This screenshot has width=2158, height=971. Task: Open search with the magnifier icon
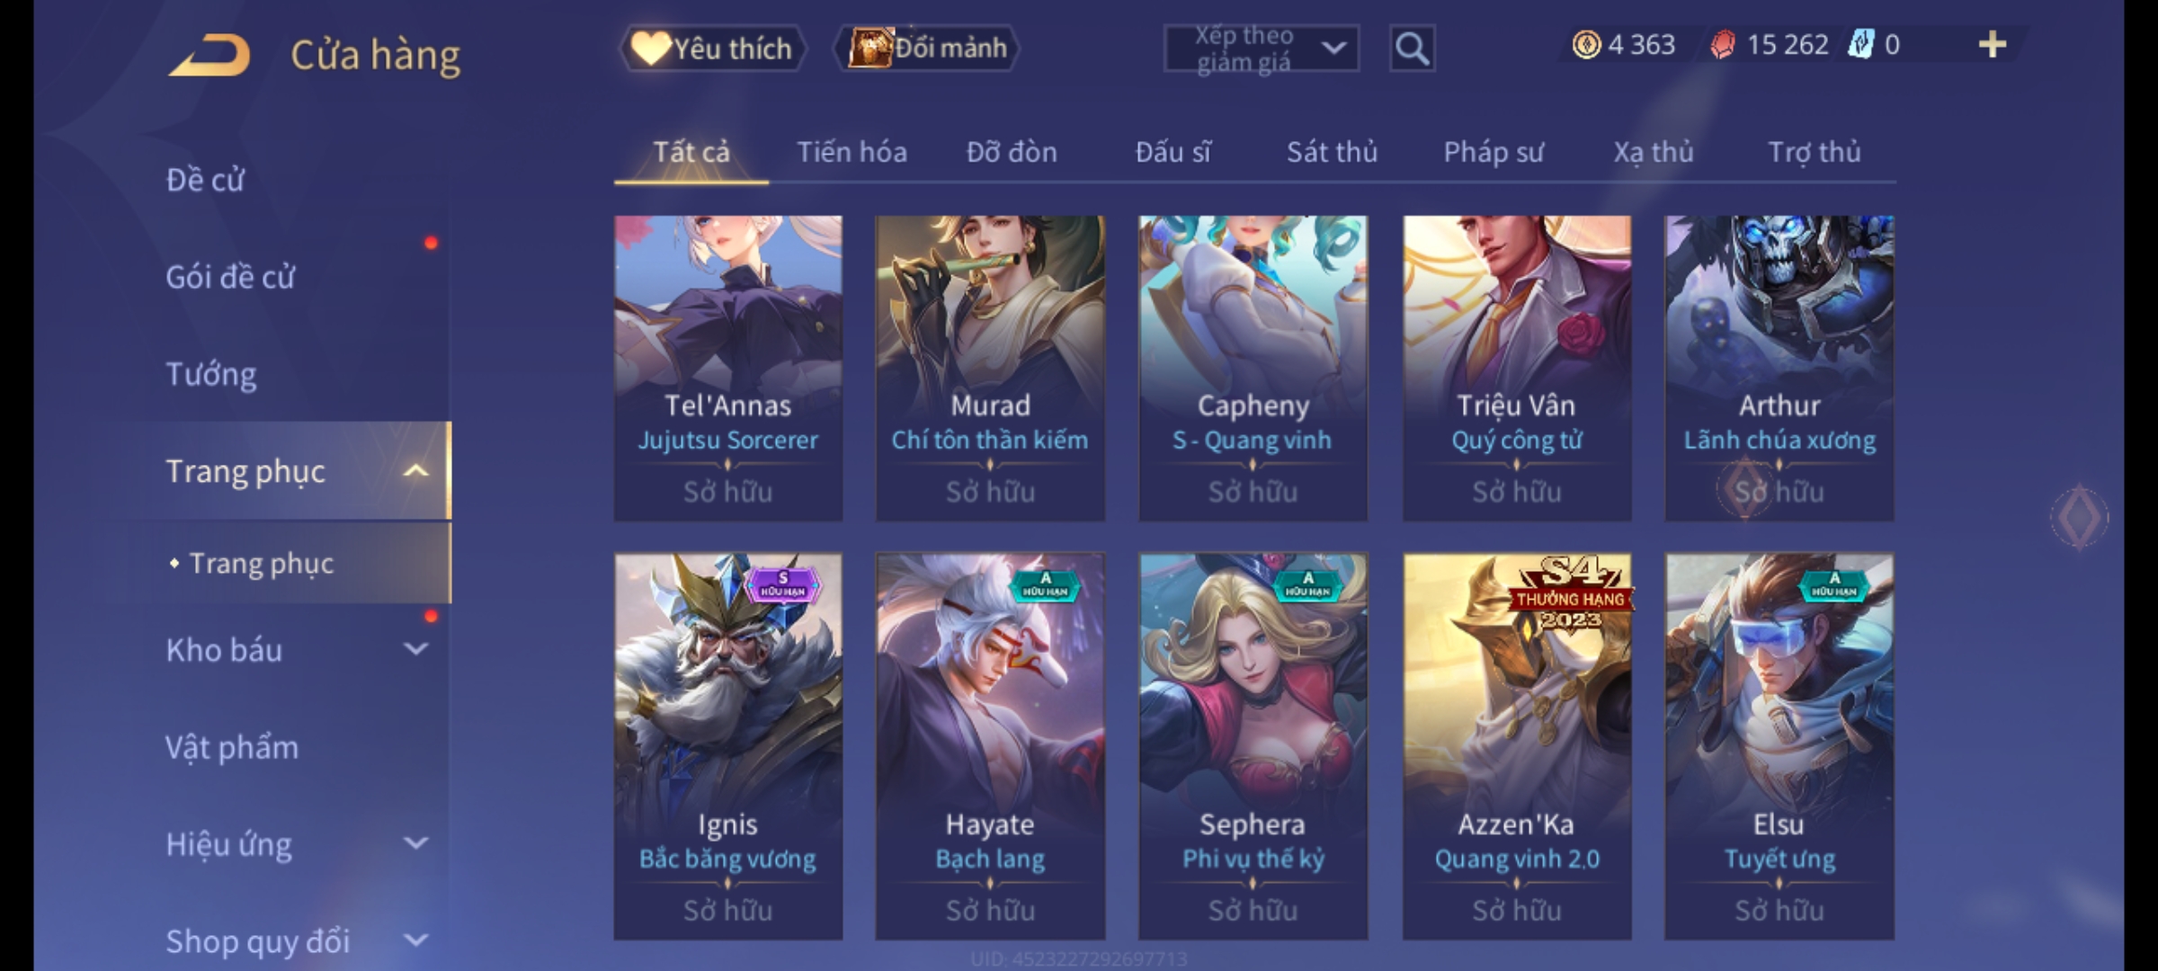[x=1412, y=49]
